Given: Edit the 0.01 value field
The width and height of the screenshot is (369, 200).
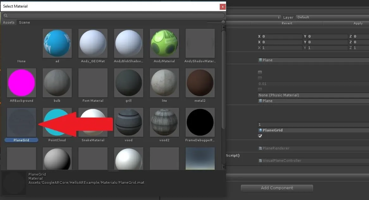Looking at the screenshot, I should 313,84.
